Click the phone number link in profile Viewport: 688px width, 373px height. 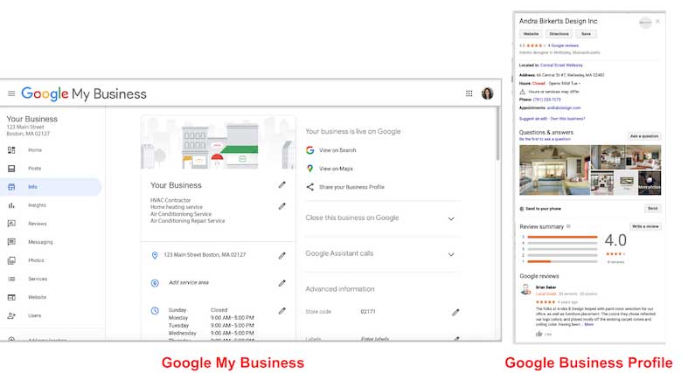point(546,100)
